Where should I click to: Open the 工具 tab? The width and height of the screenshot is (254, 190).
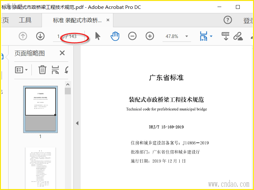[25, 20]
